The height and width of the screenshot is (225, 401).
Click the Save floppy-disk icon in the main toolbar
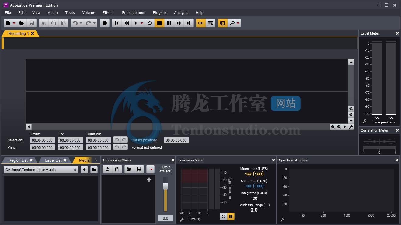click(31, 23)
